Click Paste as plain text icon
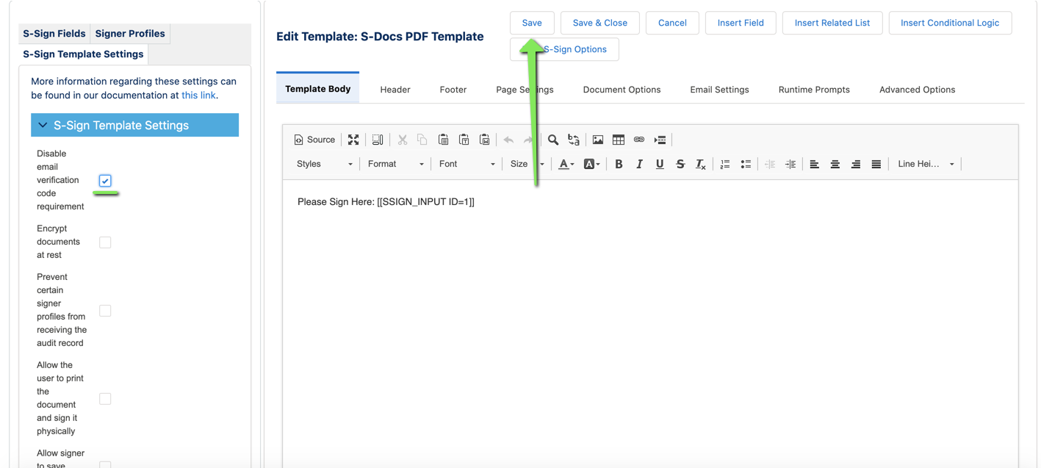 click(464, 140)
